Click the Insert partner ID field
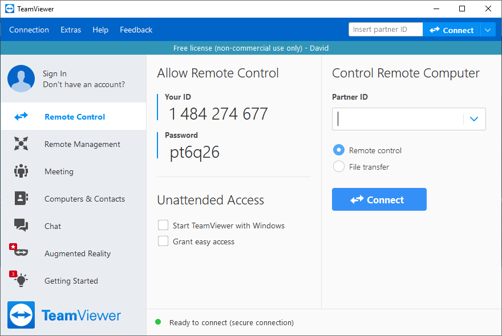The width and height of the screenshot is (502, 336). 386,30
